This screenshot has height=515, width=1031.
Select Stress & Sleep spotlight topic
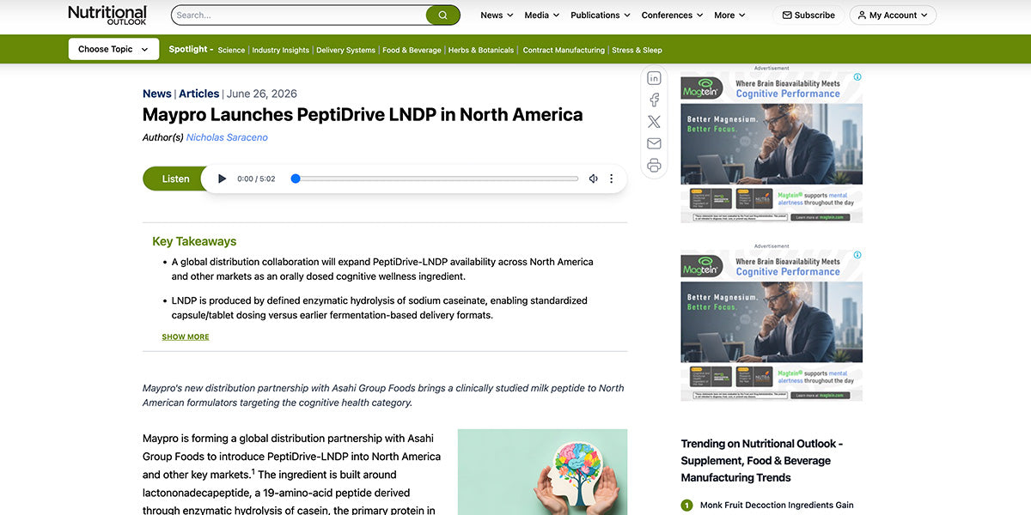coord(637,50)
